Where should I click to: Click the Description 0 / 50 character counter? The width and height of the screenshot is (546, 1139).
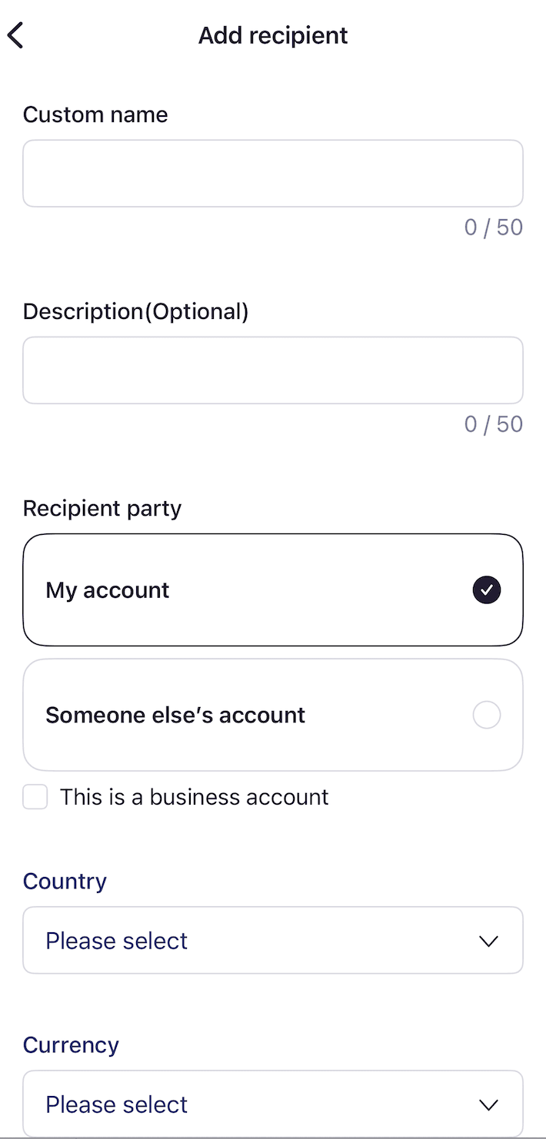[493, 424]
